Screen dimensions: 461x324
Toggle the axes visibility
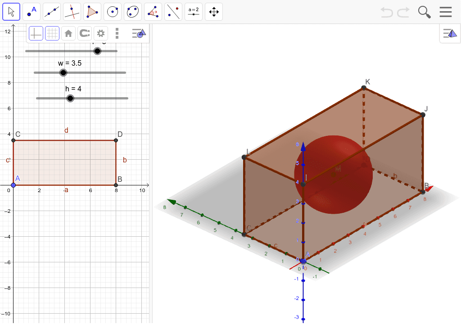(36, 33)
